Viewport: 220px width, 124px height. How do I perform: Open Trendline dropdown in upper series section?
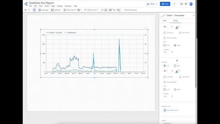(x=168, y=52)
